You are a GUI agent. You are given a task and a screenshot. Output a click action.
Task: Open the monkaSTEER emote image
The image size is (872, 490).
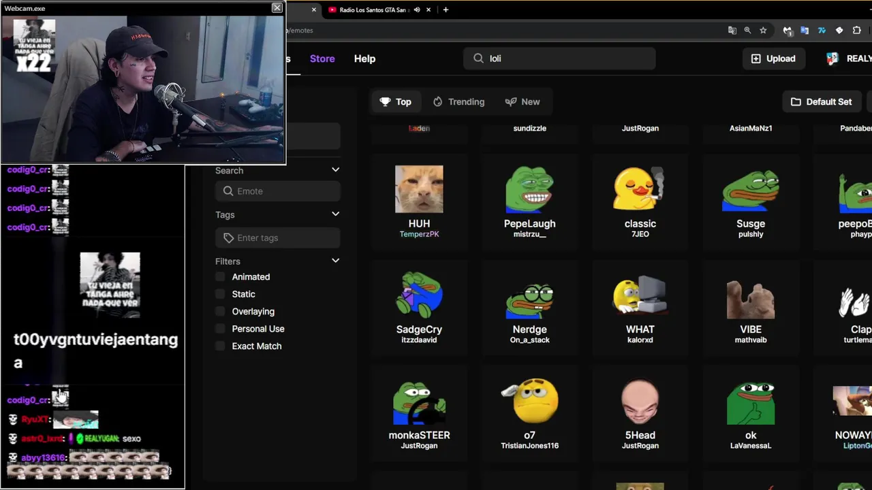pos(419,402)
